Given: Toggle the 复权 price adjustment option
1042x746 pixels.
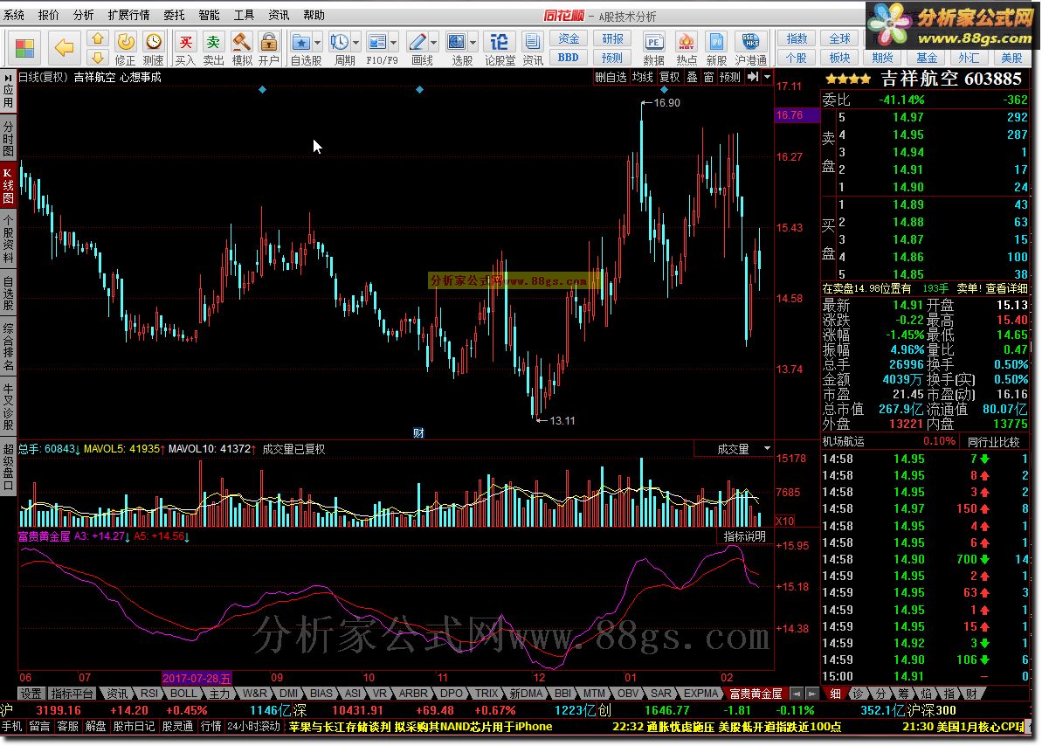Looking at the screenshot, I should tap(670, 77).
